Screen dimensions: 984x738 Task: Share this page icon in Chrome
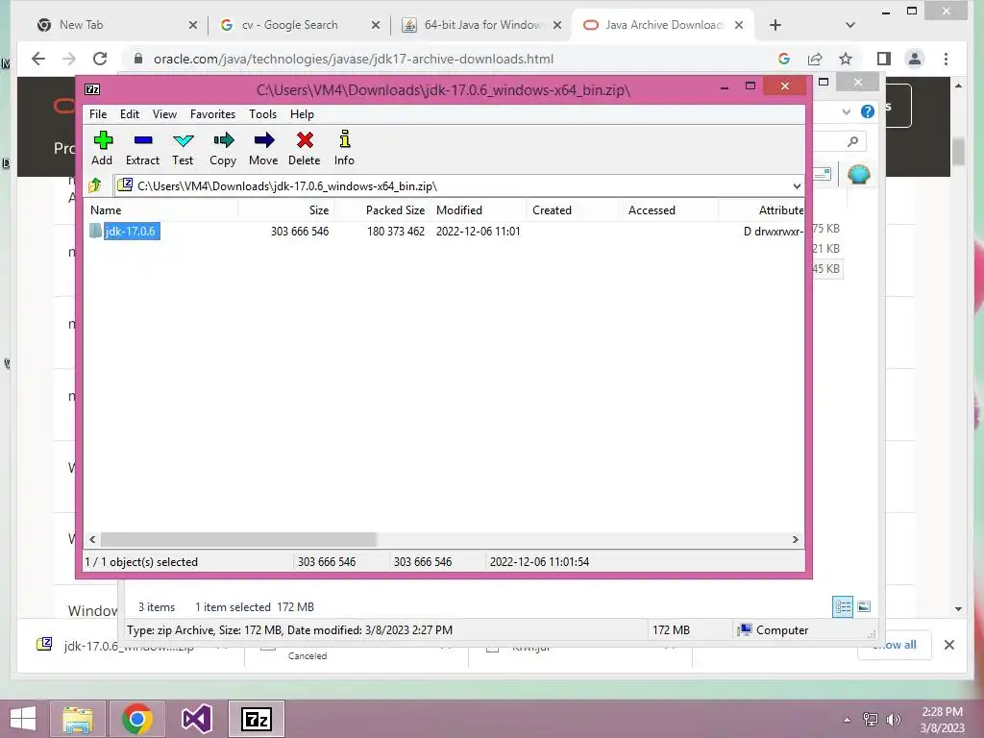[x=815, y=59]
